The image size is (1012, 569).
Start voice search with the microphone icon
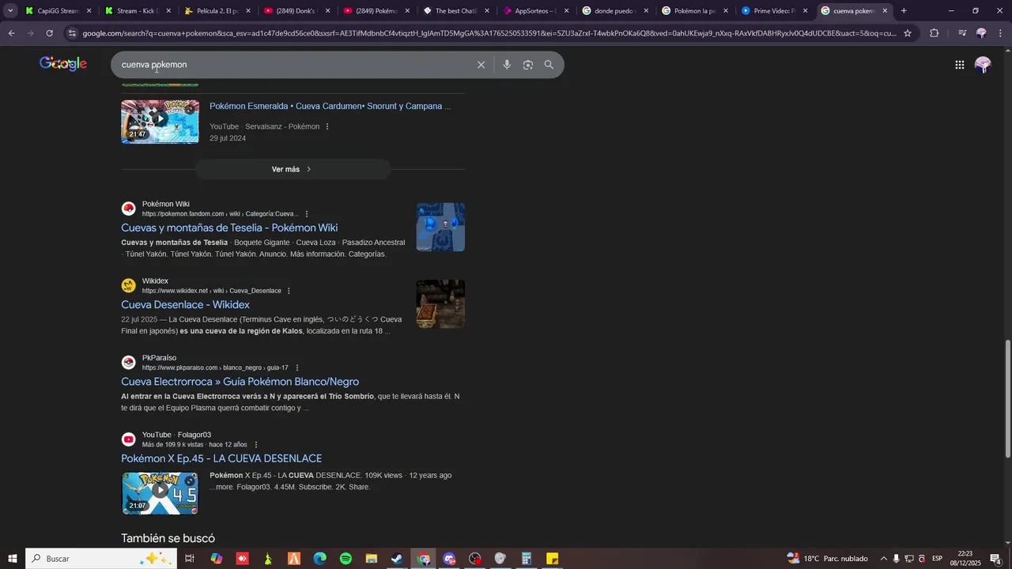[507, 65]
